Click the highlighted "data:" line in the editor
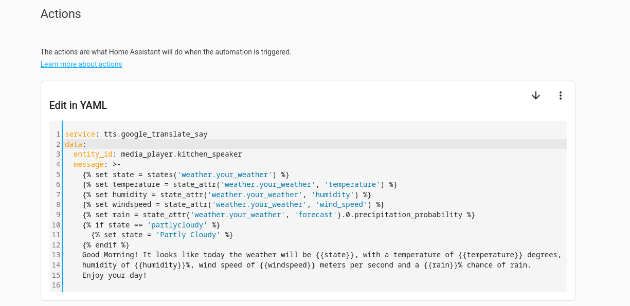This screenshot has width=630, height=306. [x=76, y=144]
